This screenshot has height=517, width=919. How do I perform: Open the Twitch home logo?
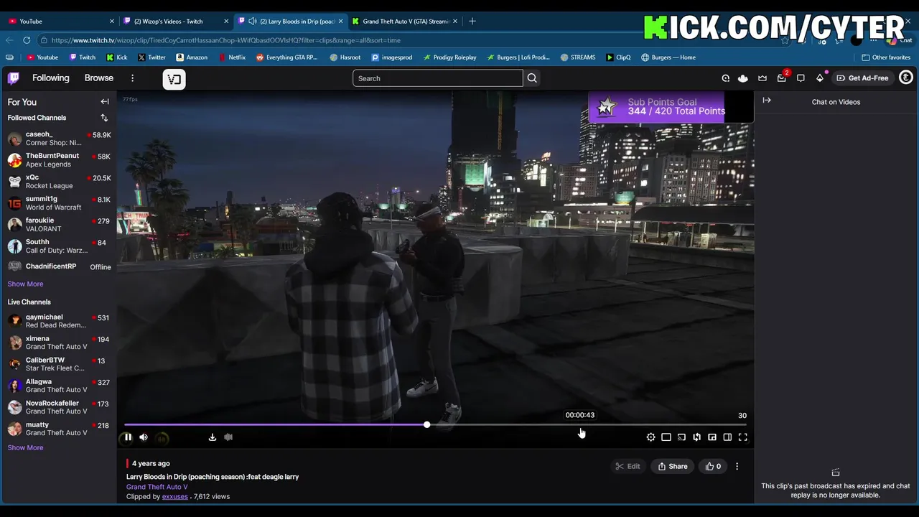(x=14, y=78)
